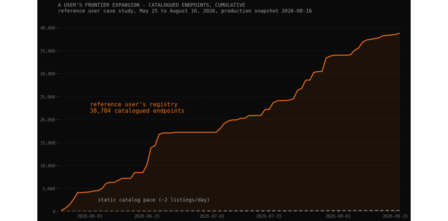
Task: Click the y-axis label 0
Action: [x=54, y=212]
